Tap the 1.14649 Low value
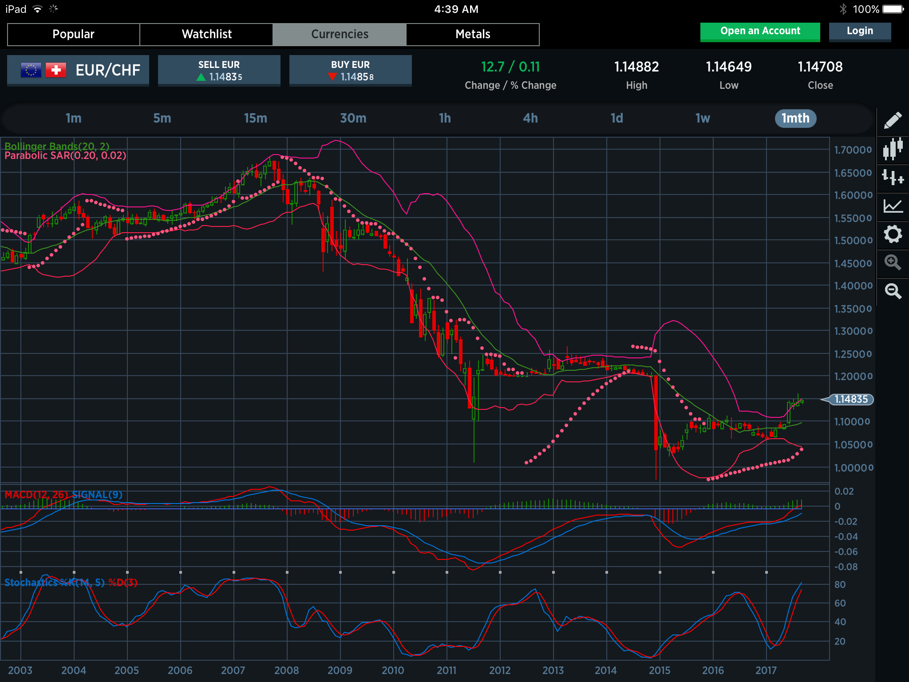Image resolution: width=909 pixels, height=682 pixels. (x=729, y=67)
